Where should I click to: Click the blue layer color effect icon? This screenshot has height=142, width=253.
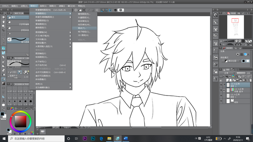pos(245,54)
